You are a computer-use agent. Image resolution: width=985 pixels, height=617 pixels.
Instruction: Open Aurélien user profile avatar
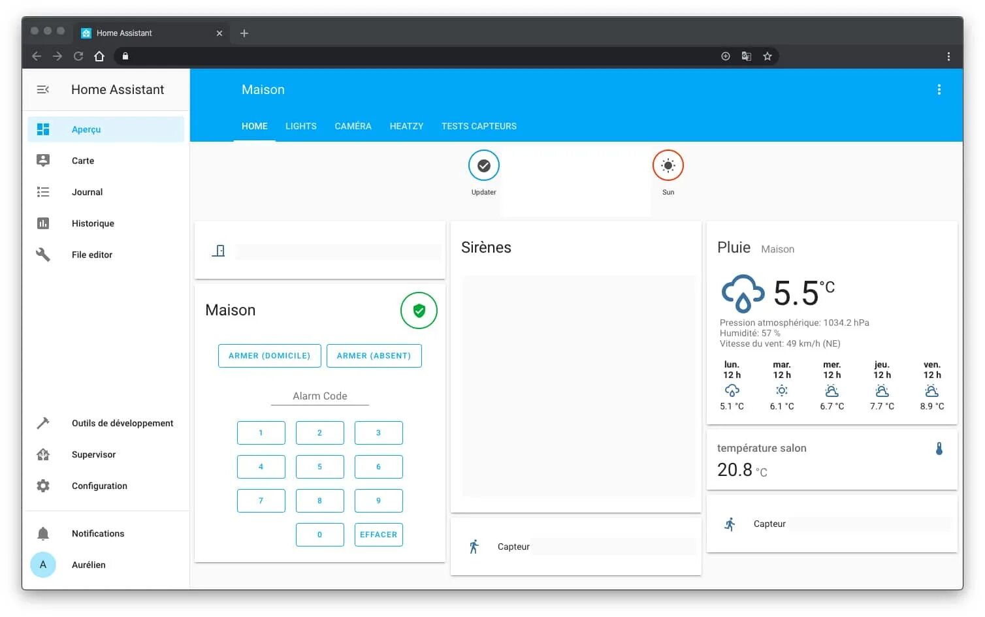[x=43, y=565]
